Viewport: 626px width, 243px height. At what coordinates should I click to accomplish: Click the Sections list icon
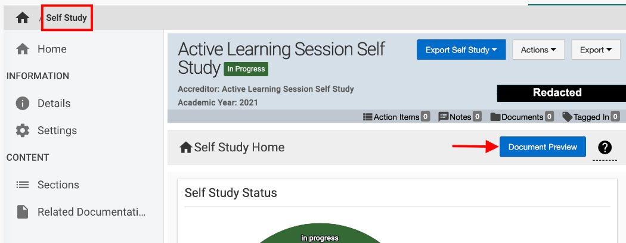click(x=23, y=185)
